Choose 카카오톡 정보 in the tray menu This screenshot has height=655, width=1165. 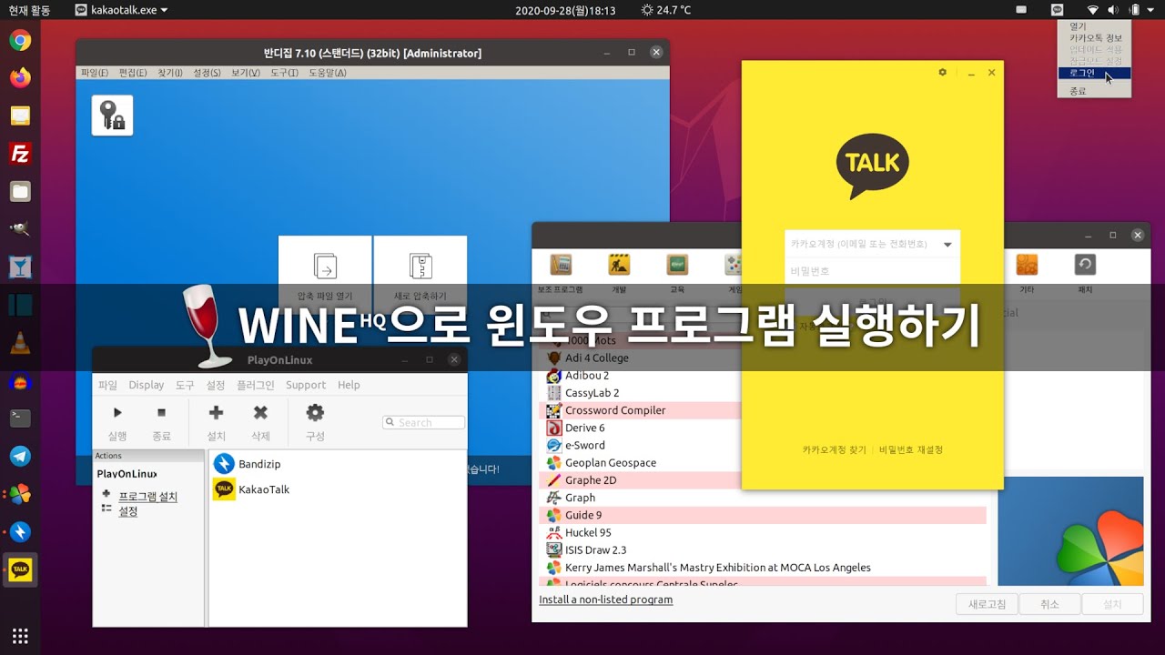pos(1094,38)
